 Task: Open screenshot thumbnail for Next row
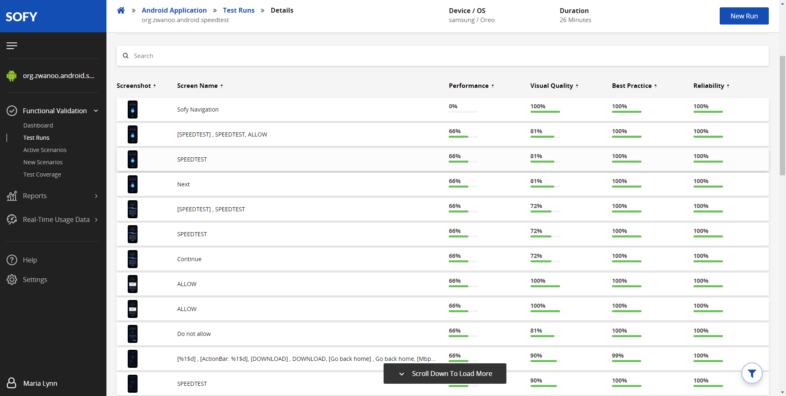pyautogui.click(x=133, y=184)
